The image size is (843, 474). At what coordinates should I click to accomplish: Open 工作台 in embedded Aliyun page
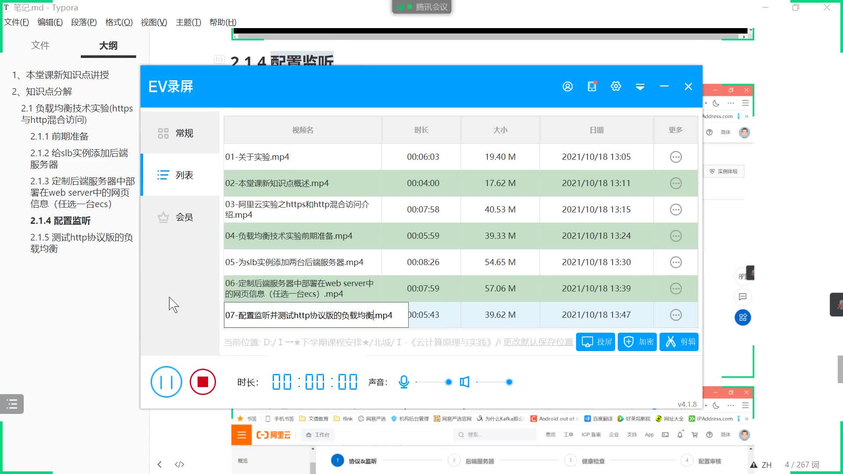tap(318, 435)
